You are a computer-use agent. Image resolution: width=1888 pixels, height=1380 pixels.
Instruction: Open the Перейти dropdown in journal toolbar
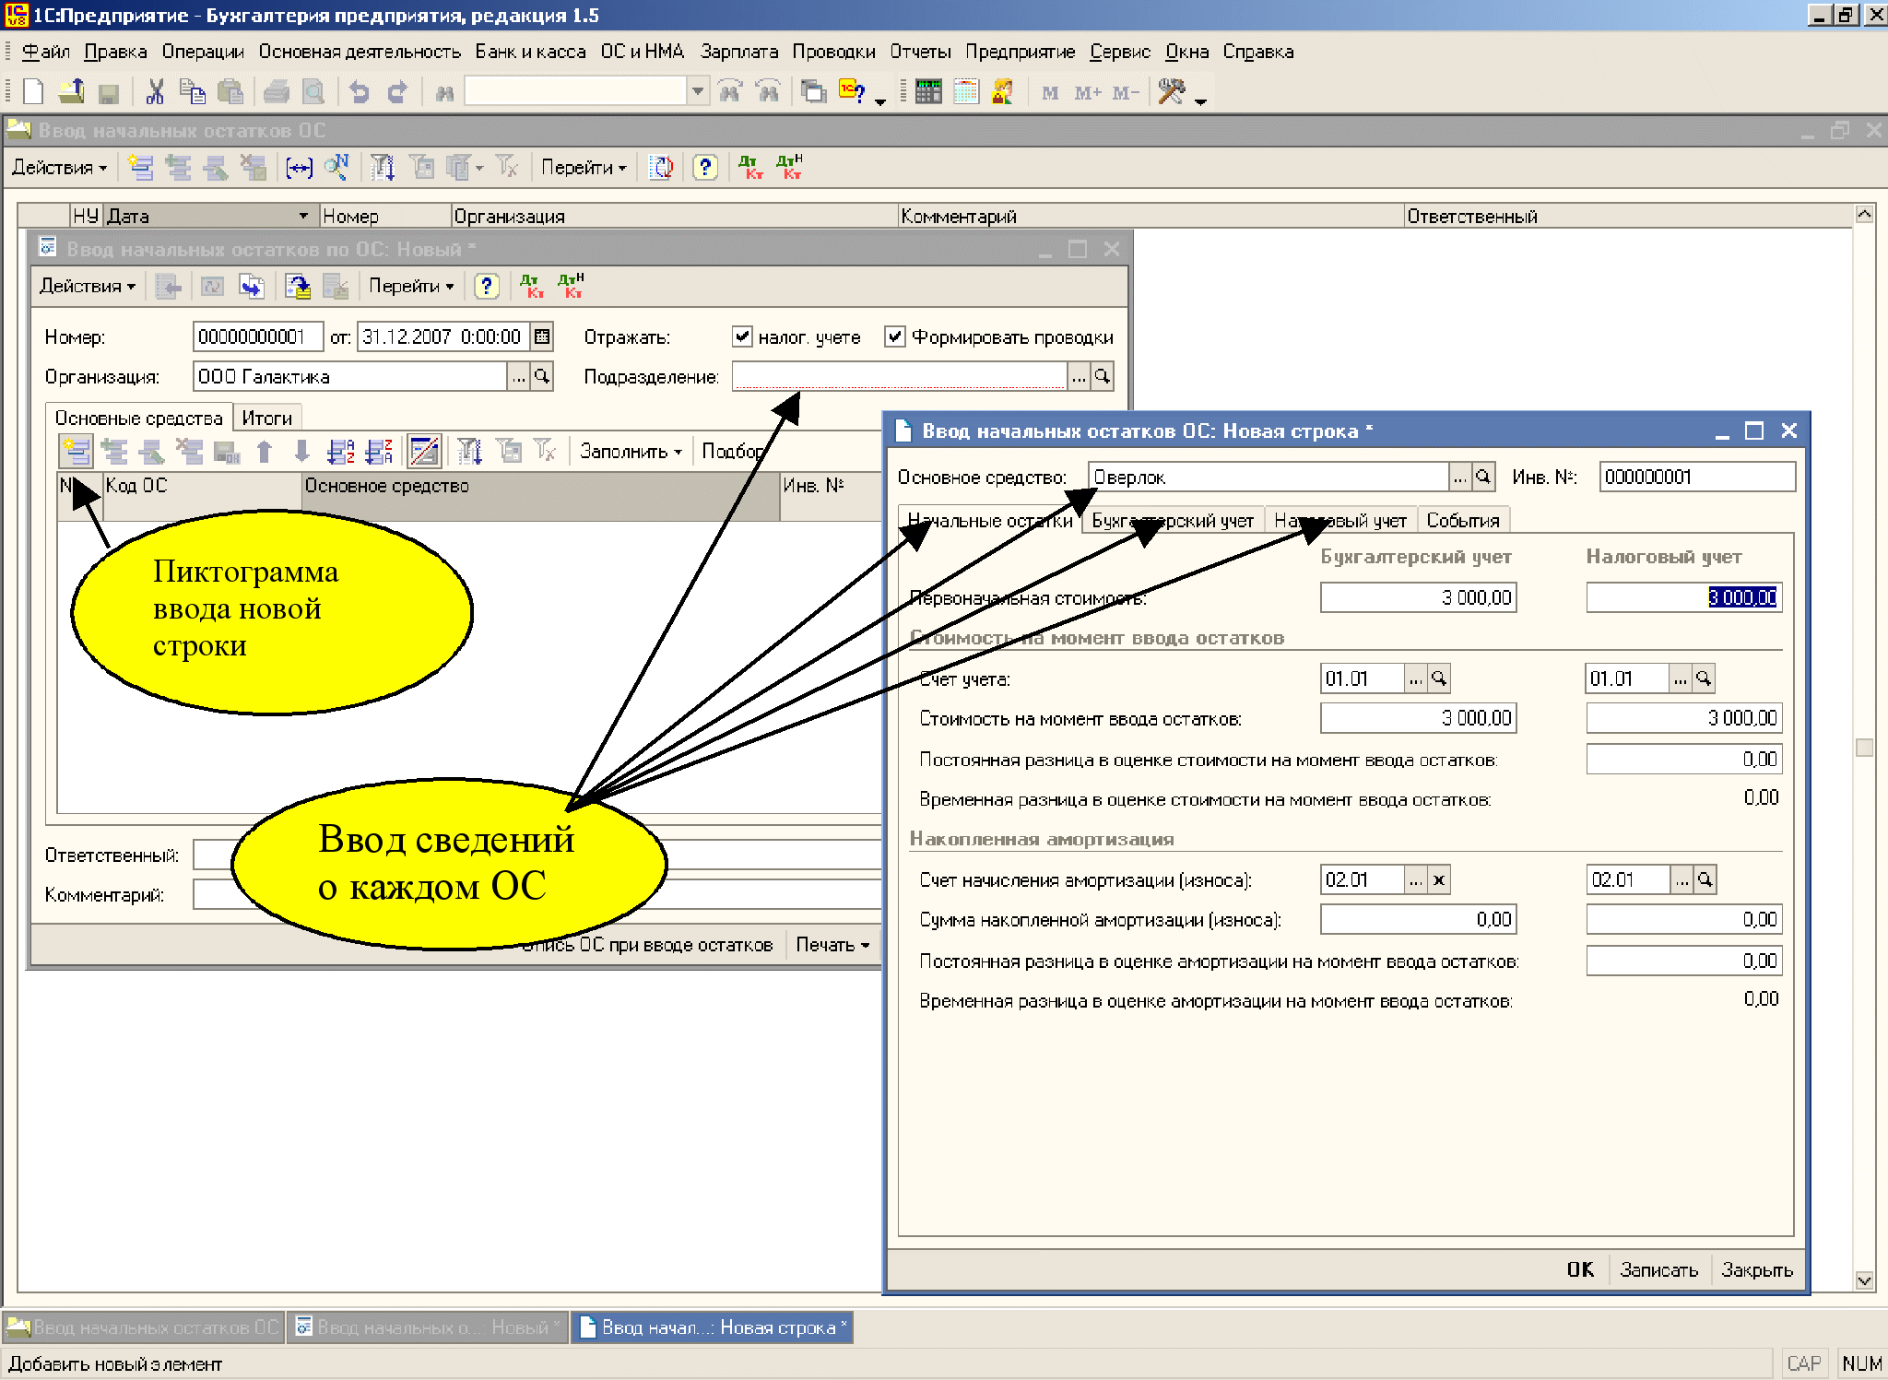pos(584,167)
